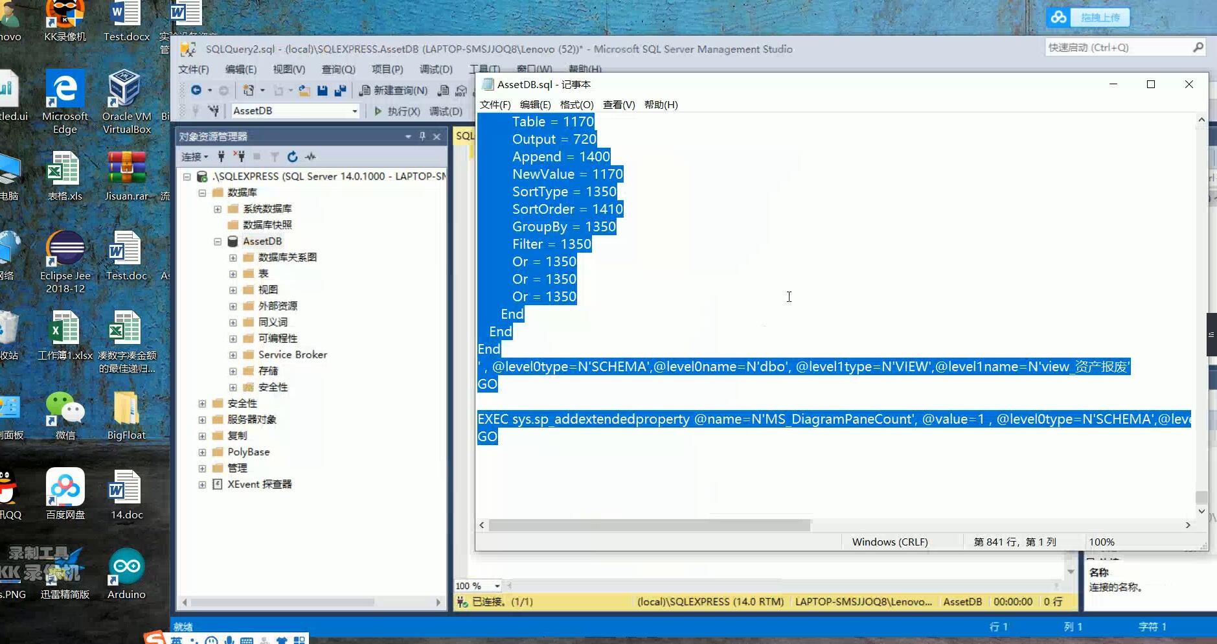The width and height of the screenshot is (1217, 644).
Task: Open Notepad 编辑(E) menu
Action: (x=535, y=104)
